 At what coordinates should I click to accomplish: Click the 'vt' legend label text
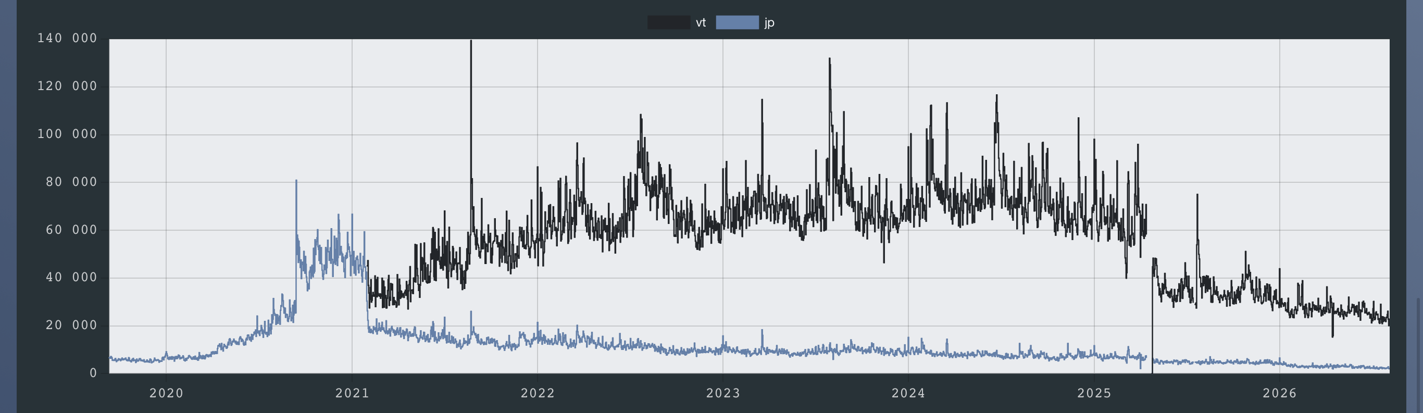tap(701, 22)
